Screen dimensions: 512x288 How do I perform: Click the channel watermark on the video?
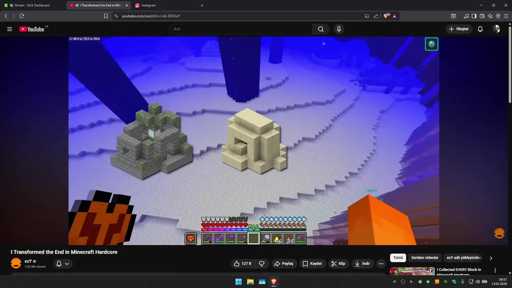click(x=499, y=234)
